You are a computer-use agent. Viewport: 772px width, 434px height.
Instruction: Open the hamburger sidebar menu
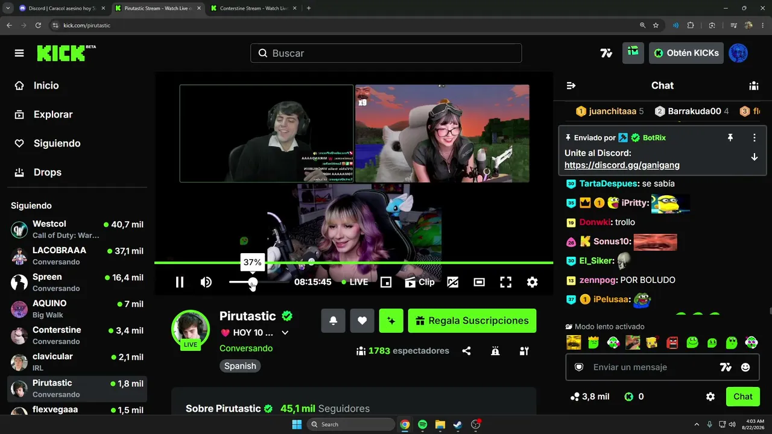point(19,53)
